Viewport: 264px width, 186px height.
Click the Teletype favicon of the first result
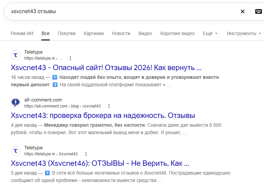(x=16, y=55)
